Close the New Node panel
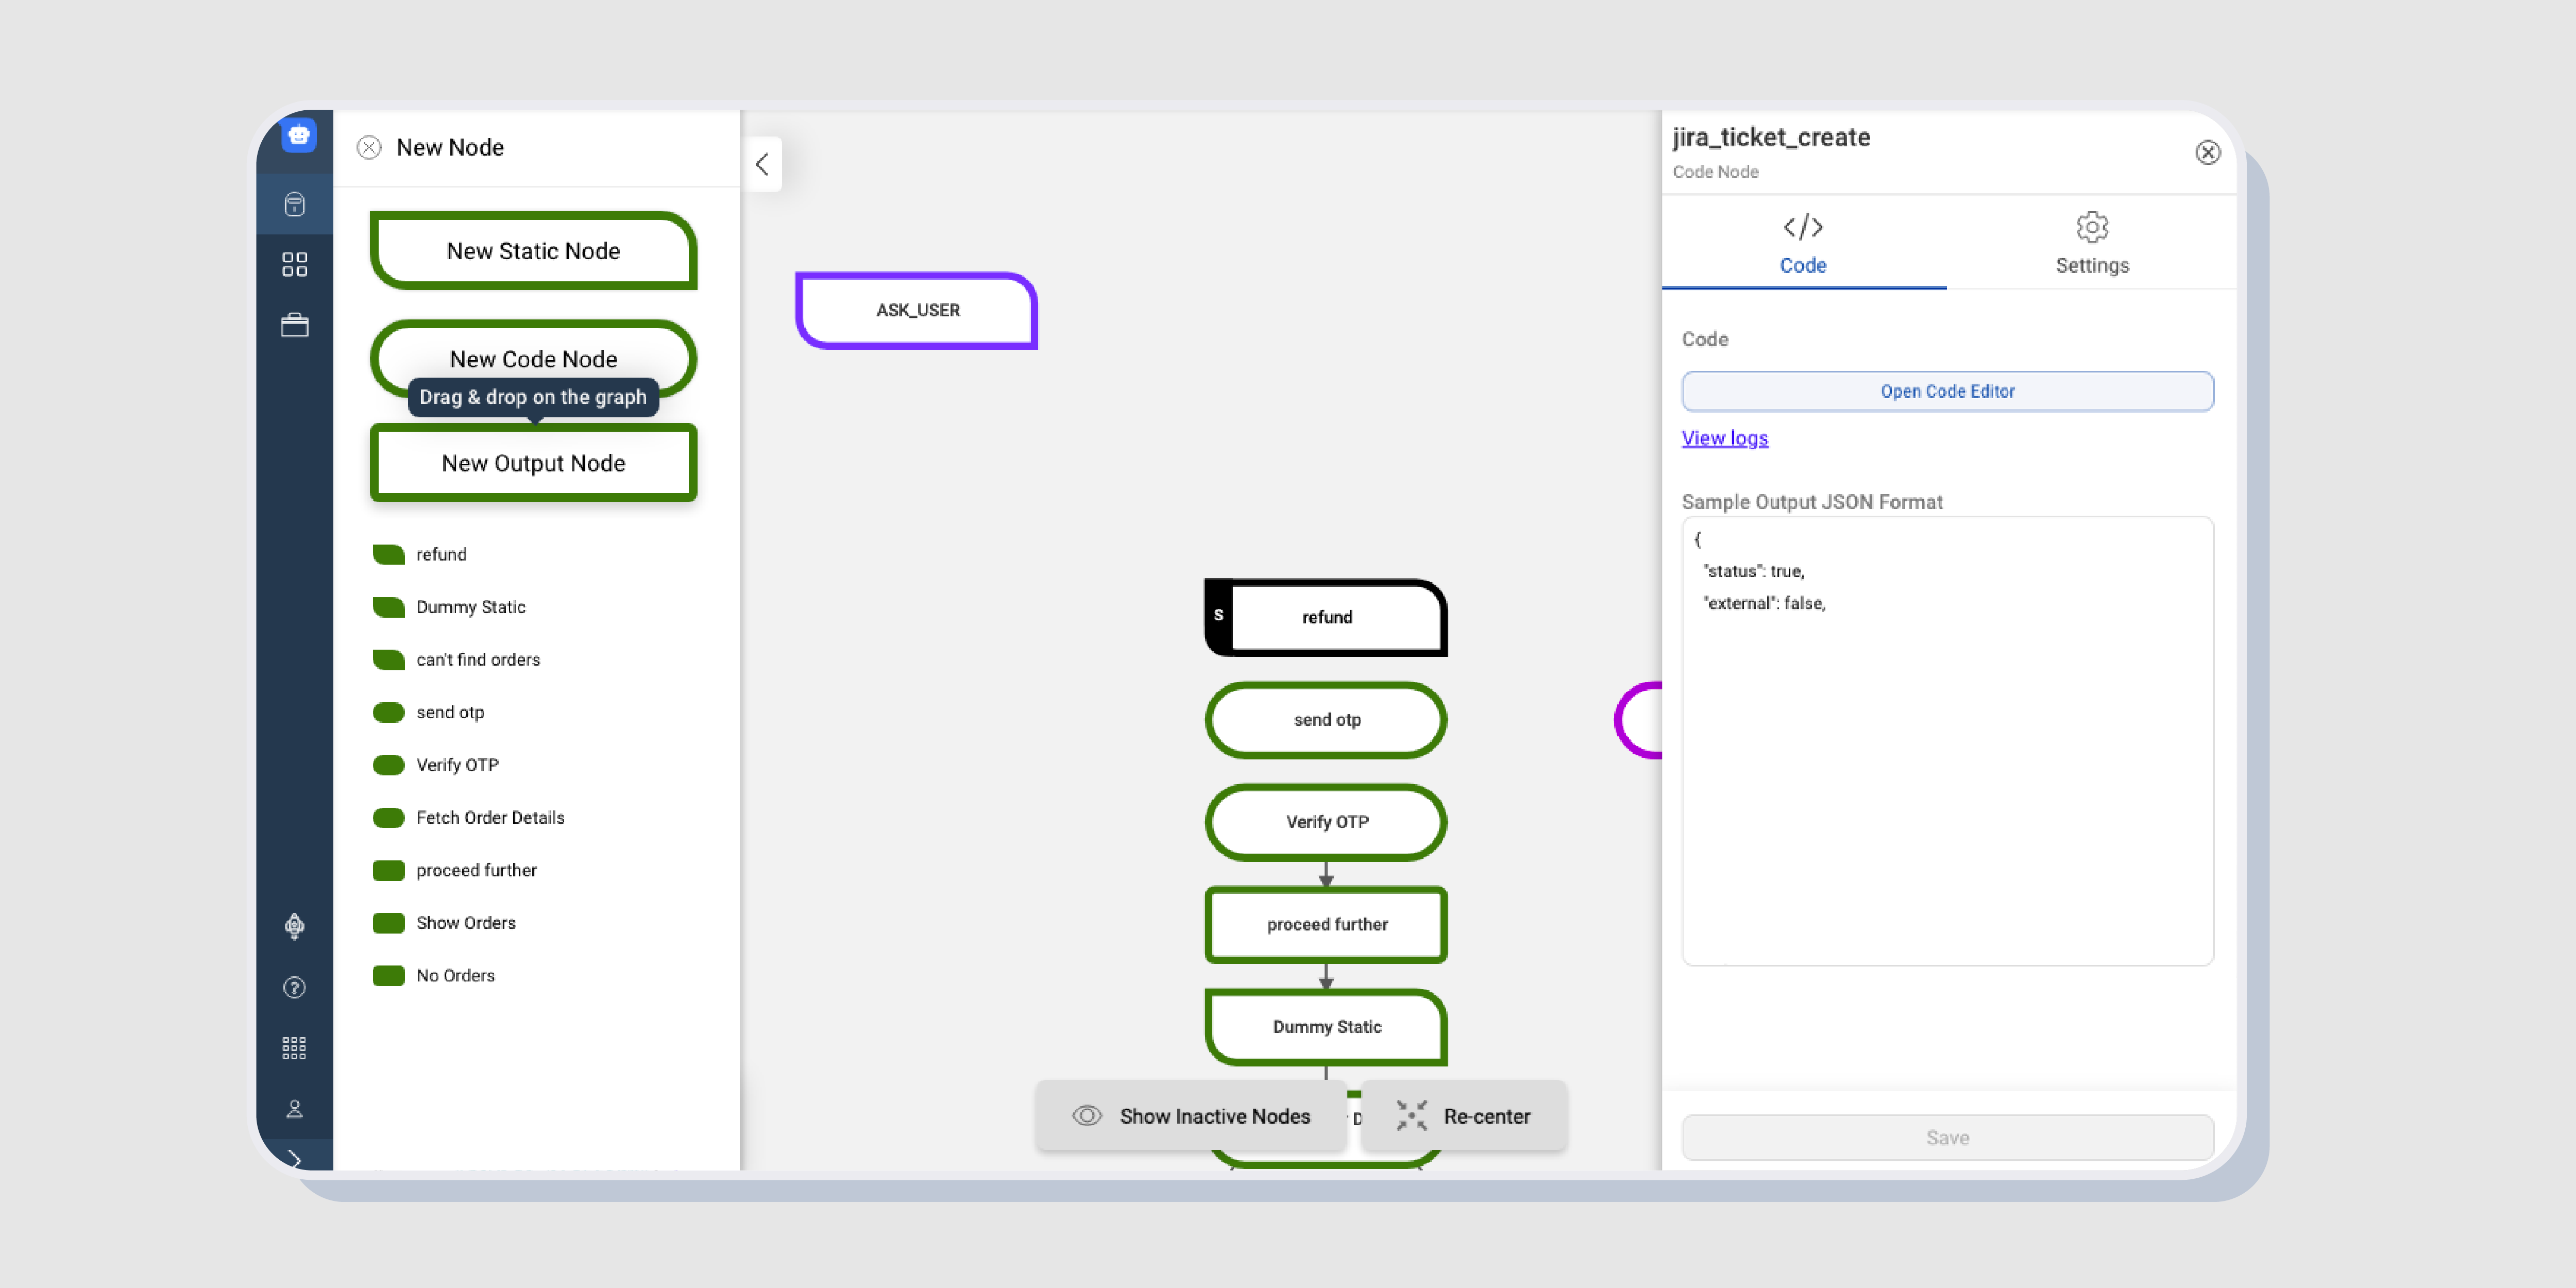 [369, 147]
